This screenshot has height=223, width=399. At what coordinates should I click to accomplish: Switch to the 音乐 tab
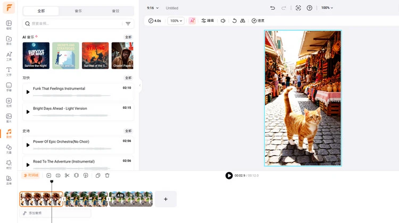[78, 11]
